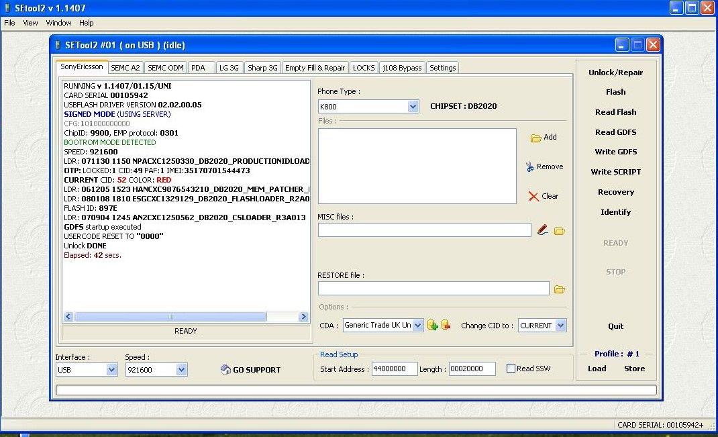Click the GO SUPPORT label
The width and height of the screenshot is (718, 437).
click(x=256, y=370)
